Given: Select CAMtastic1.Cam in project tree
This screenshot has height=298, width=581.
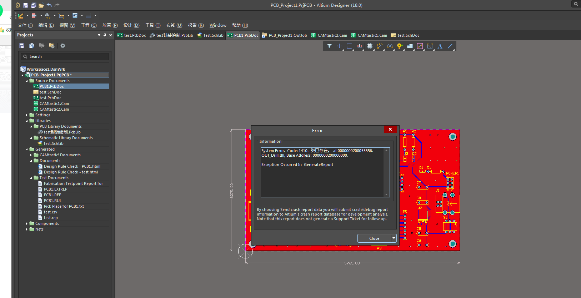Looking at the screenshot, I should pos(54,103).
